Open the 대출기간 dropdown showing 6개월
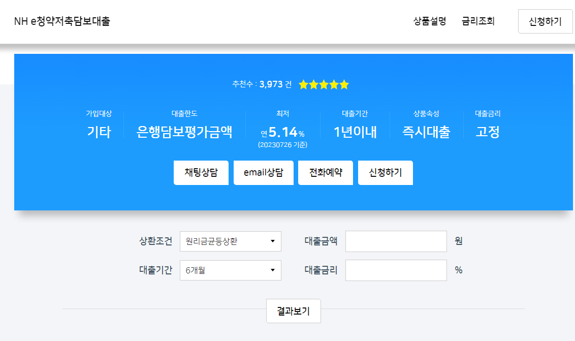Viewport: 575px width, 341px height. click(230, 270)
